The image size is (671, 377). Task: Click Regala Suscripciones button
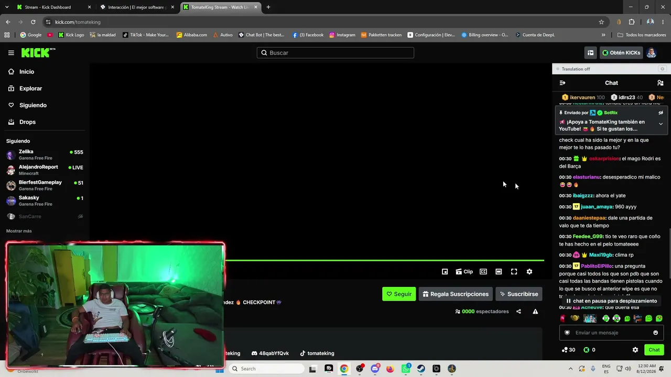coord(456,294)
